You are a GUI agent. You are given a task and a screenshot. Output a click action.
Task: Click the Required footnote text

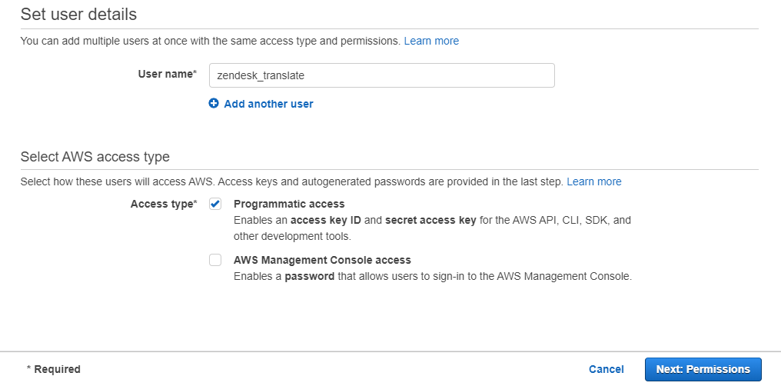pos(53,369)
